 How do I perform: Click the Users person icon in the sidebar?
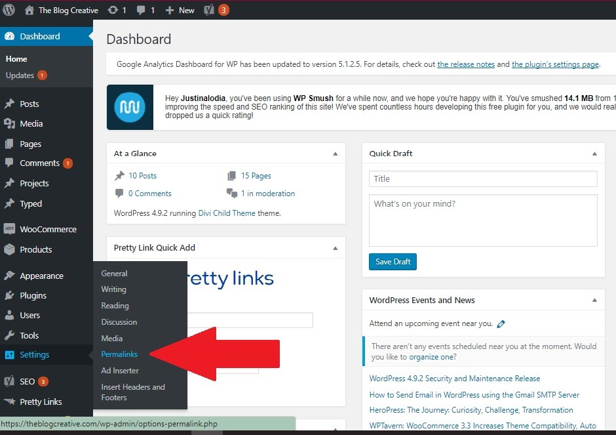click(x=9, y=315)
